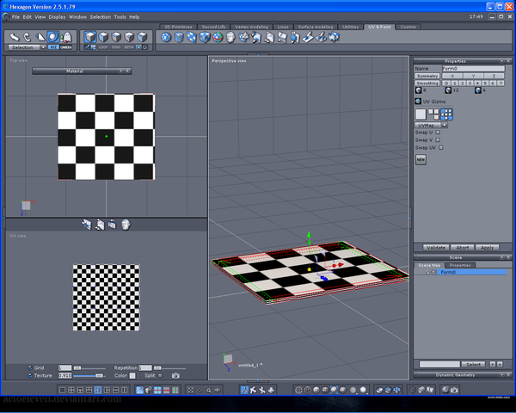Click the Grid slider track

[x=89, y=368]
